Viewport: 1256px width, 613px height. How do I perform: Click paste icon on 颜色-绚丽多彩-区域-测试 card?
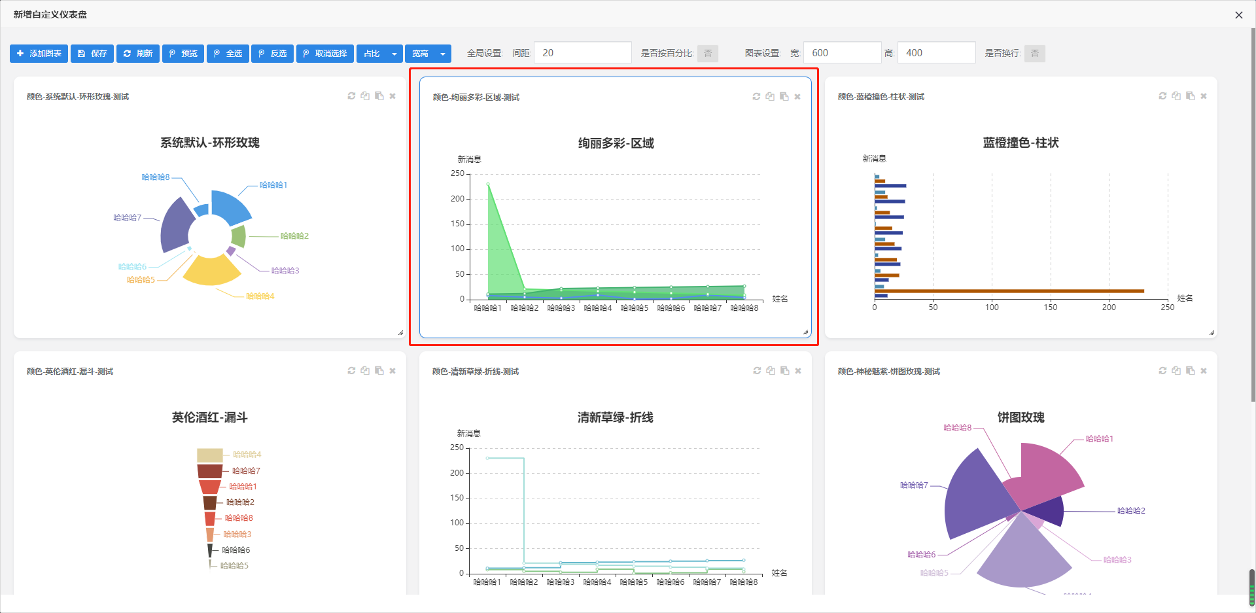click(x=784, y=97)
